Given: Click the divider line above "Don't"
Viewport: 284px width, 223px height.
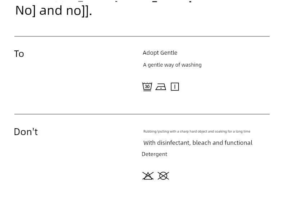Looking at the screenshot, I should click(142, 114).
